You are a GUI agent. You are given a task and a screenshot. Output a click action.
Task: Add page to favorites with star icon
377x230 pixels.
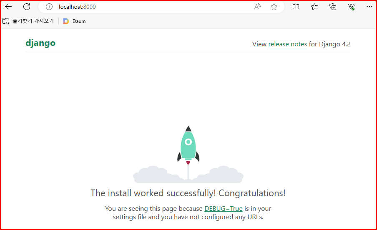[x=274, y=7]
